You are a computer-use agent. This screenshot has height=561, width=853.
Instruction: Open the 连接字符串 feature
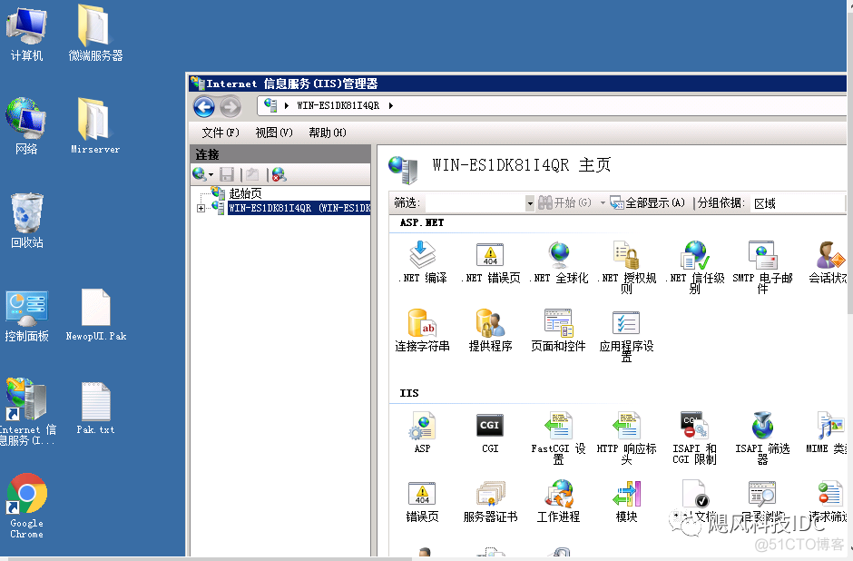coord(421,323)
